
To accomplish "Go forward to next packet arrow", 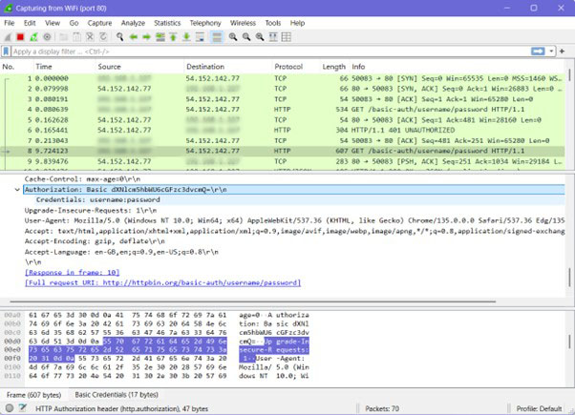I will (x=147, y=36).
